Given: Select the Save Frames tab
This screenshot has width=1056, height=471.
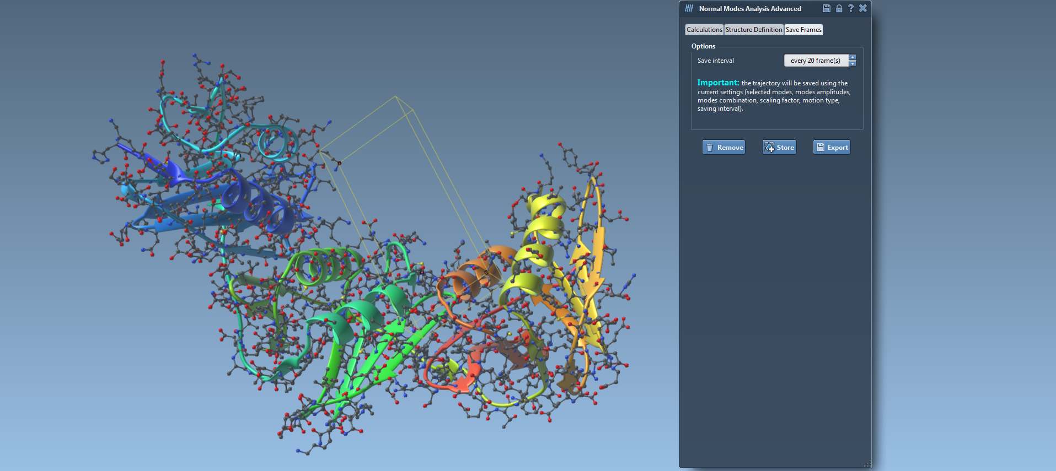Looking at the screenshot, I should [803, 30].
